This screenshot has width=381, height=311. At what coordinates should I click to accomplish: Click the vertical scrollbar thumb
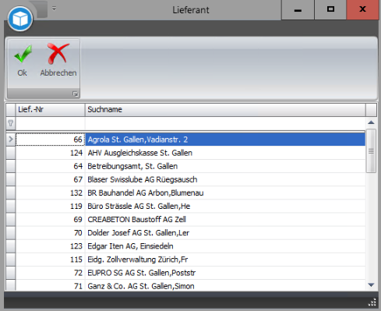pyautogui.click(x=371, y=151)
